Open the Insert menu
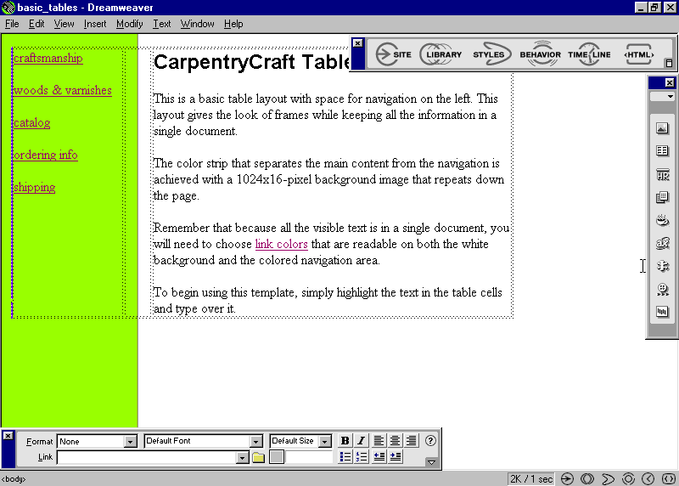Image resolution: width=679 pixels, height=486 pixels. [x=95, y=24]
